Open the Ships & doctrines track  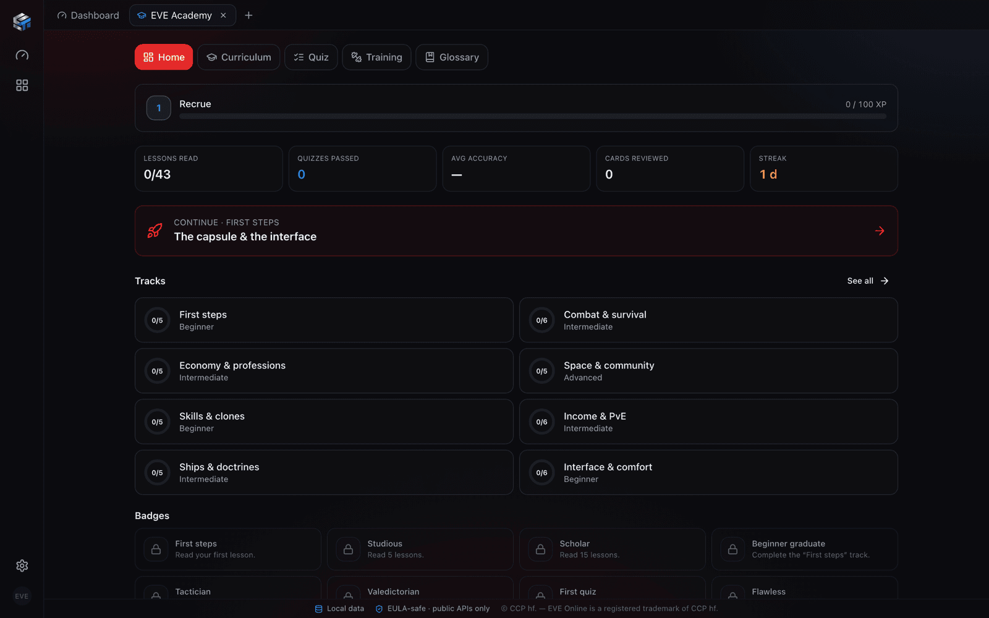click(x=324, y=472)
